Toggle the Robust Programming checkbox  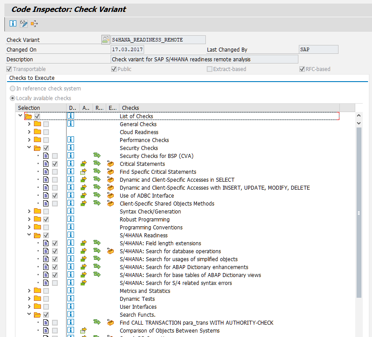pyautogui.click(x=46, y=219)
